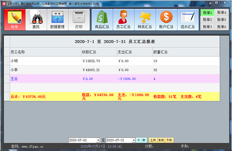
Task: Click the 查找 binoculars icon
Action: point(36,20)
